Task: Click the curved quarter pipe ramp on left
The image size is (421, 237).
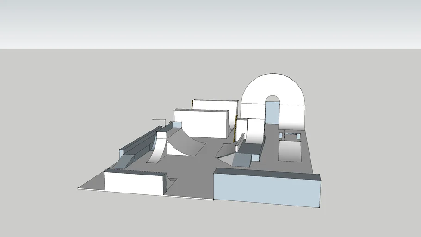Action: click(x=158, y=148)
